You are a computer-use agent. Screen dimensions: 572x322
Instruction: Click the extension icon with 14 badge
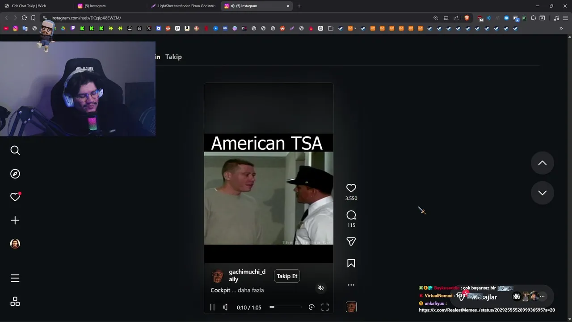click(480, 18)
